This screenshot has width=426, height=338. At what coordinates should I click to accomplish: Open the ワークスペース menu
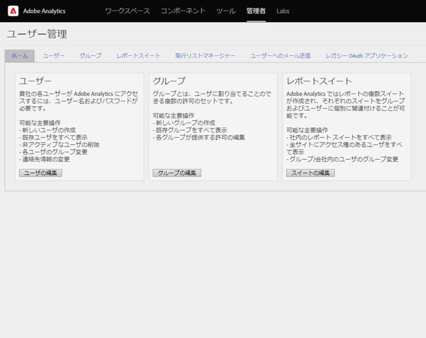pos(127,11)
